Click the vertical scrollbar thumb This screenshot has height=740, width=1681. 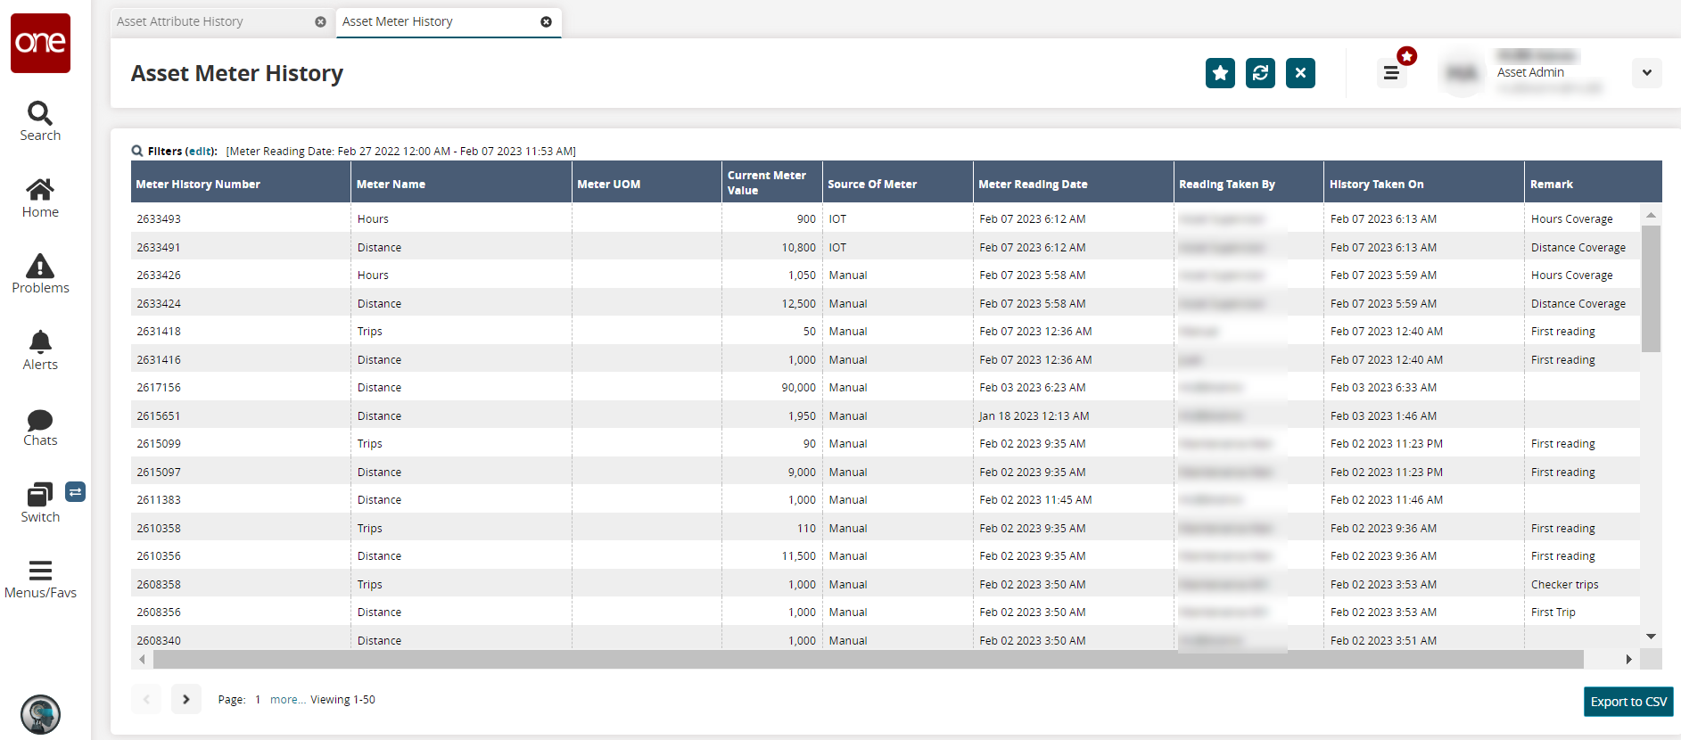1651,288
